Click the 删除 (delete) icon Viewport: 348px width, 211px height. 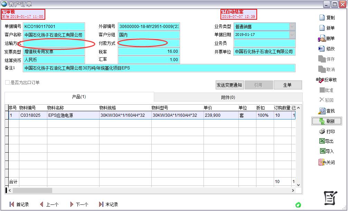coord(327,38)
